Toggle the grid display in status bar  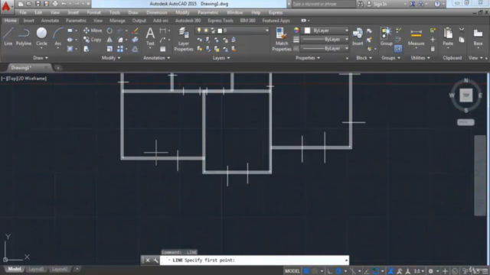306,271
